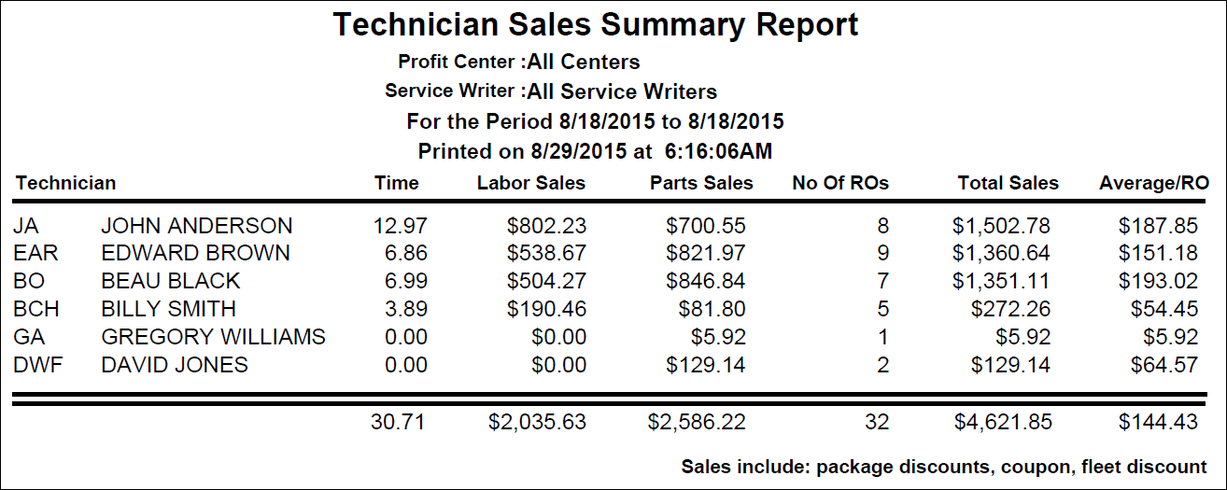Select the BILLY SMITH technician name

pyautogui.click(x=168, y=309)
